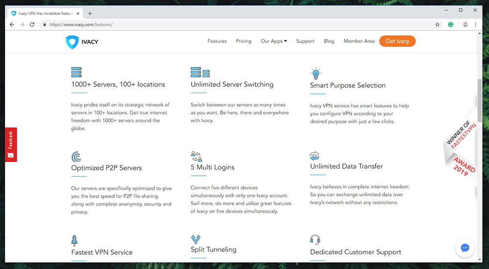The image size is (489, 269).
Task: Click the double server icon above Unlimited Server Switching
Action: (200, 72)
